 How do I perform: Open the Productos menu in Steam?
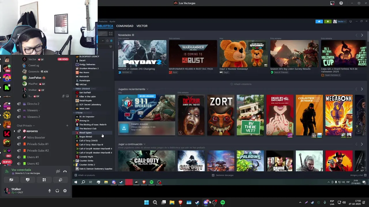(x=103, y=22)
